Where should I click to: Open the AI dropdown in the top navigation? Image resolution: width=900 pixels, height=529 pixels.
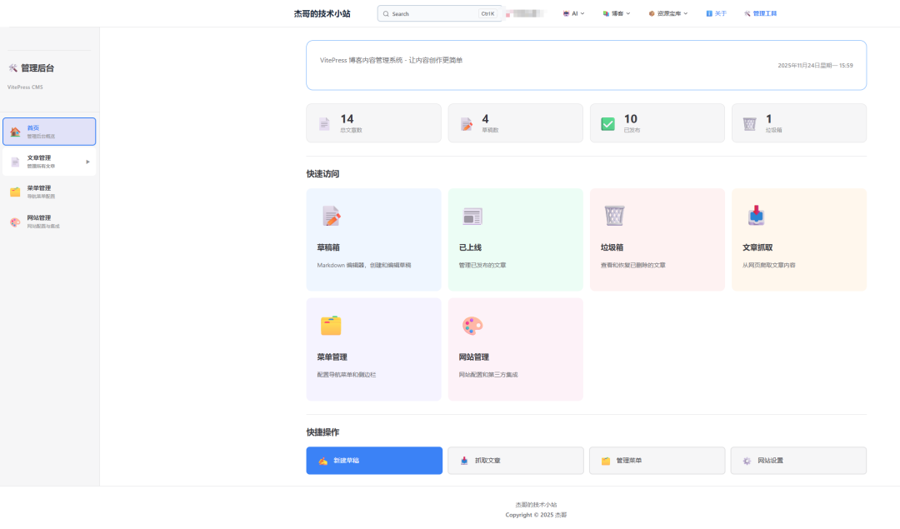click(x=573, y=13)
